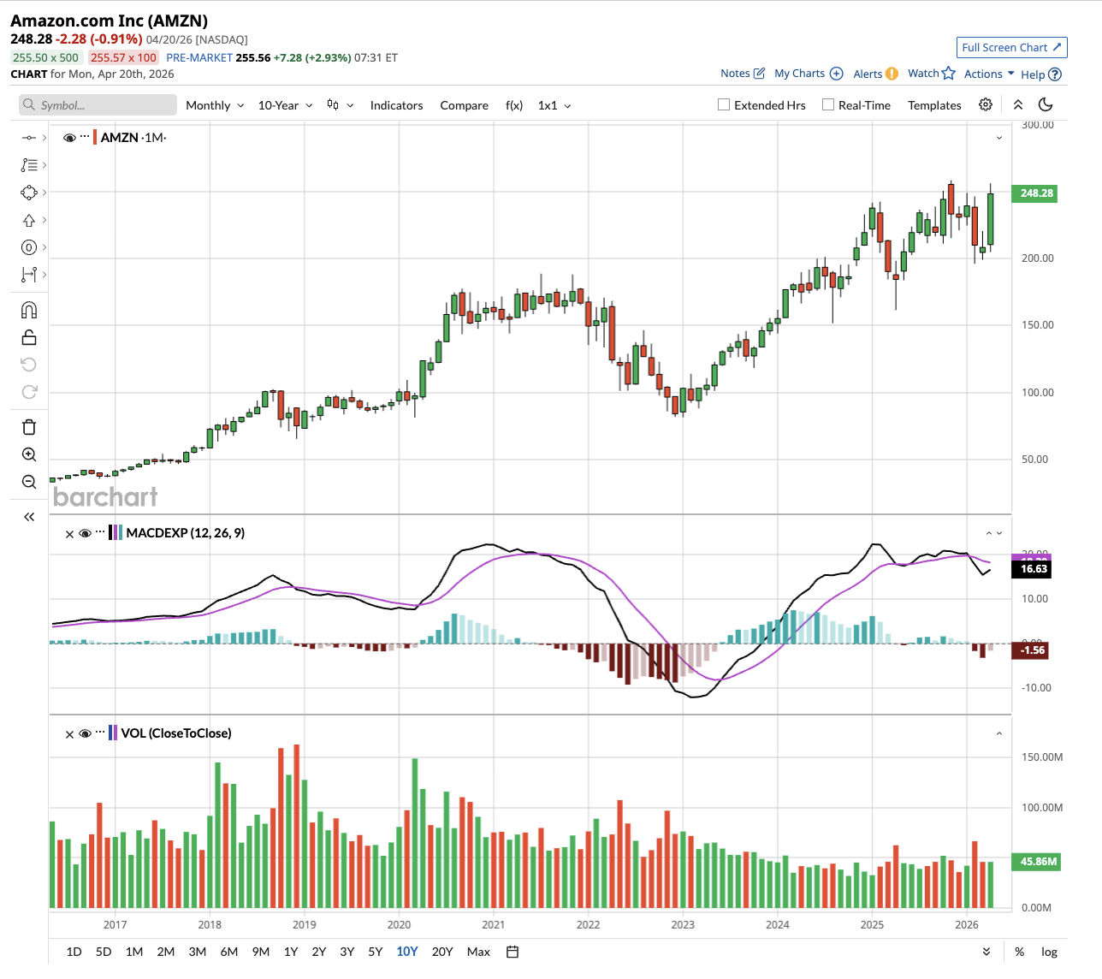Collapse the left drawing tools sidebar
Screen dimensions: 1102x979
click(29, 517)
